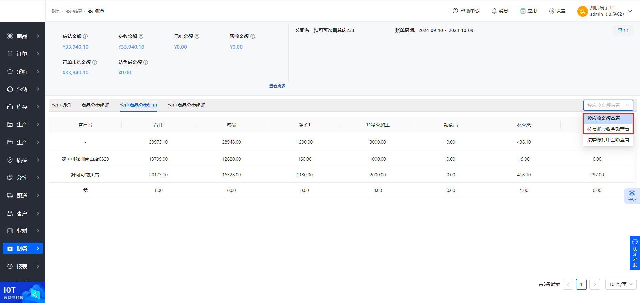The image size is (640, 303).
Task: Expand the 财务 menu chevron
Action: pyautogui.click(x=38, y=248)
